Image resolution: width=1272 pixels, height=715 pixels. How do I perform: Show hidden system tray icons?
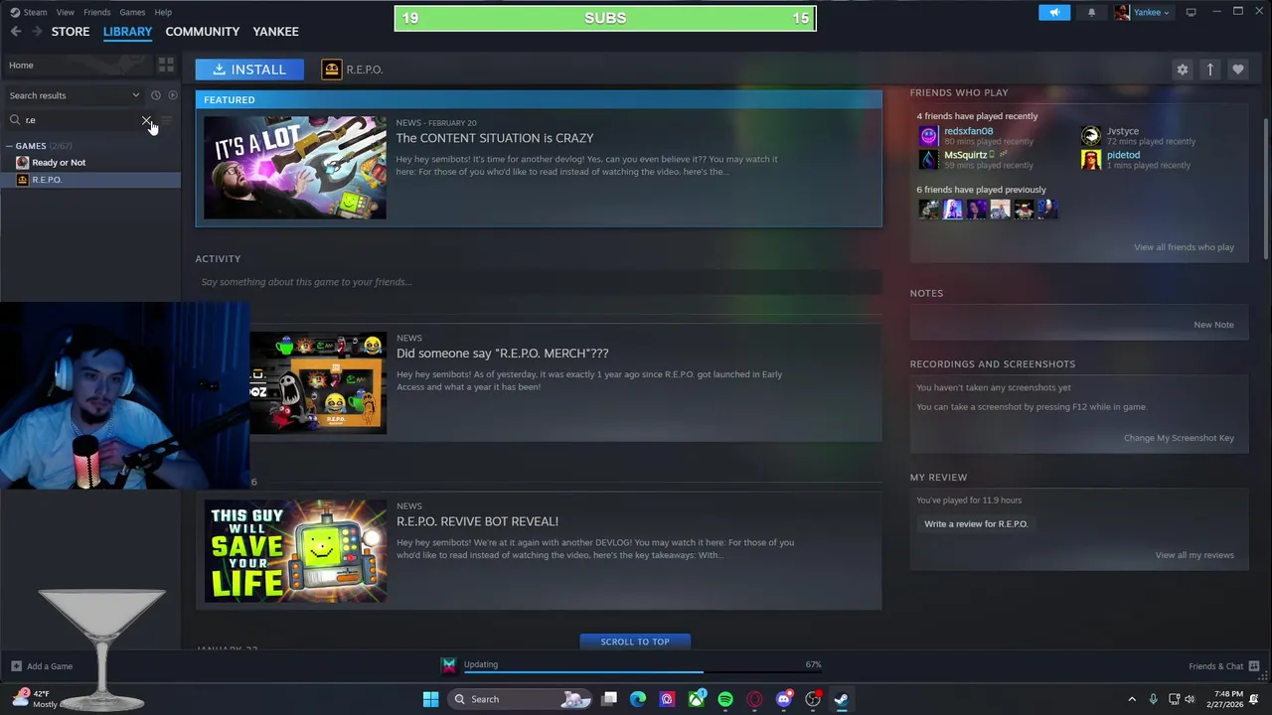coord(1131,699)
